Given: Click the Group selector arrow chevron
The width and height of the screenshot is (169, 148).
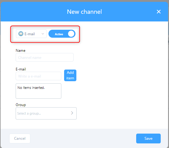Looking at the screenshot, I should point(72,113).
